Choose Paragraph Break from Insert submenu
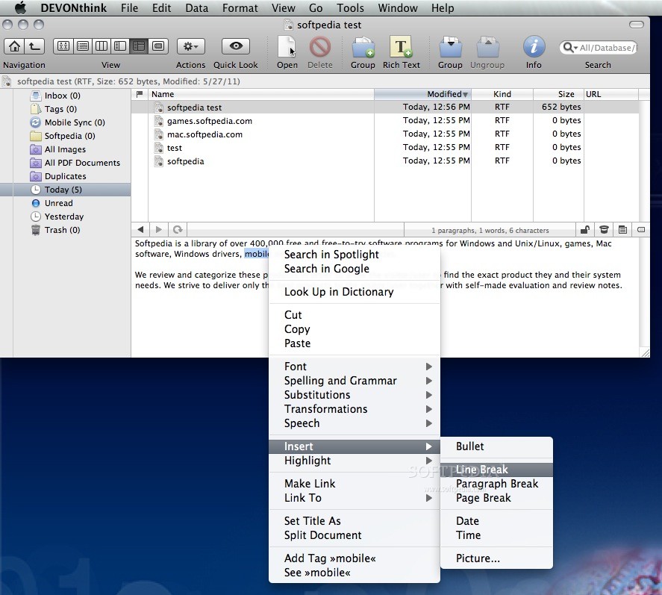 [496, 484]
